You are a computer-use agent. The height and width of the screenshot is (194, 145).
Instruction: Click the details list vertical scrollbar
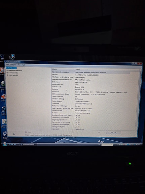[x=138, y=100]
